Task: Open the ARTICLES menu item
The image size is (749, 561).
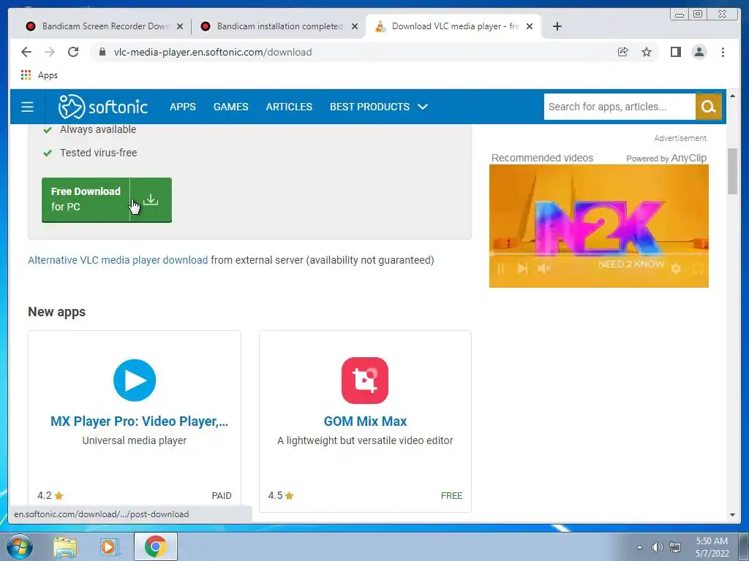Action: coord(289,107)
